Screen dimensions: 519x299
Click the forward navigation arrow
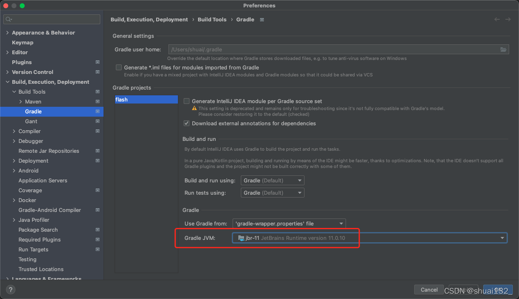pos(508,19)
